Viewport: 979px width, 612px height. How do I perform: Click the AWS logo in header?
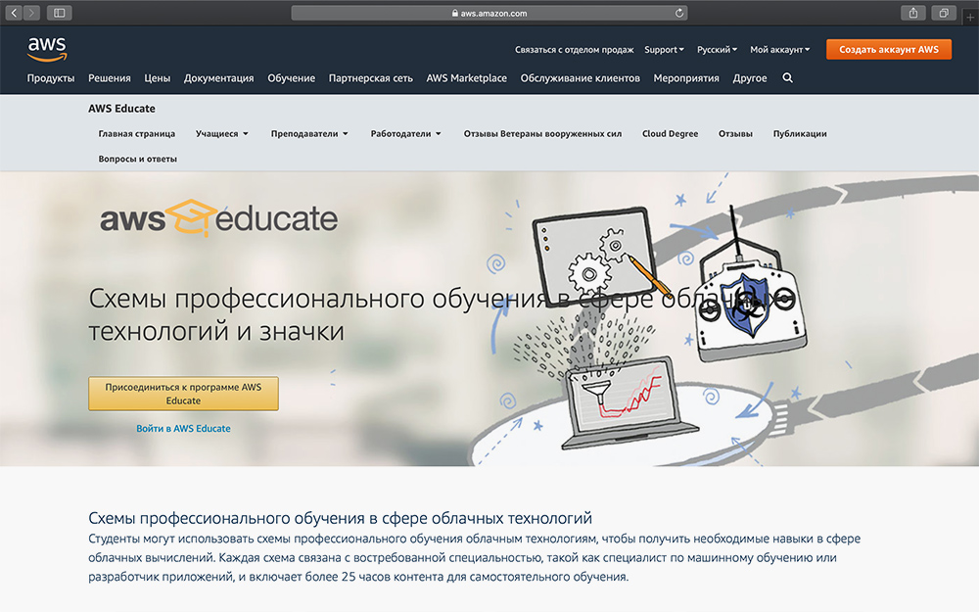point(47,49)
